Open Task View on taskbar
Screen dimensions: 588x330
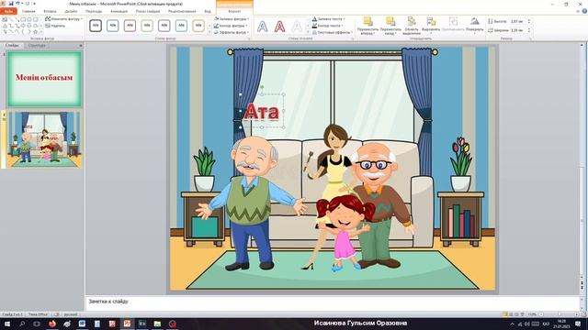click(37, 324)
